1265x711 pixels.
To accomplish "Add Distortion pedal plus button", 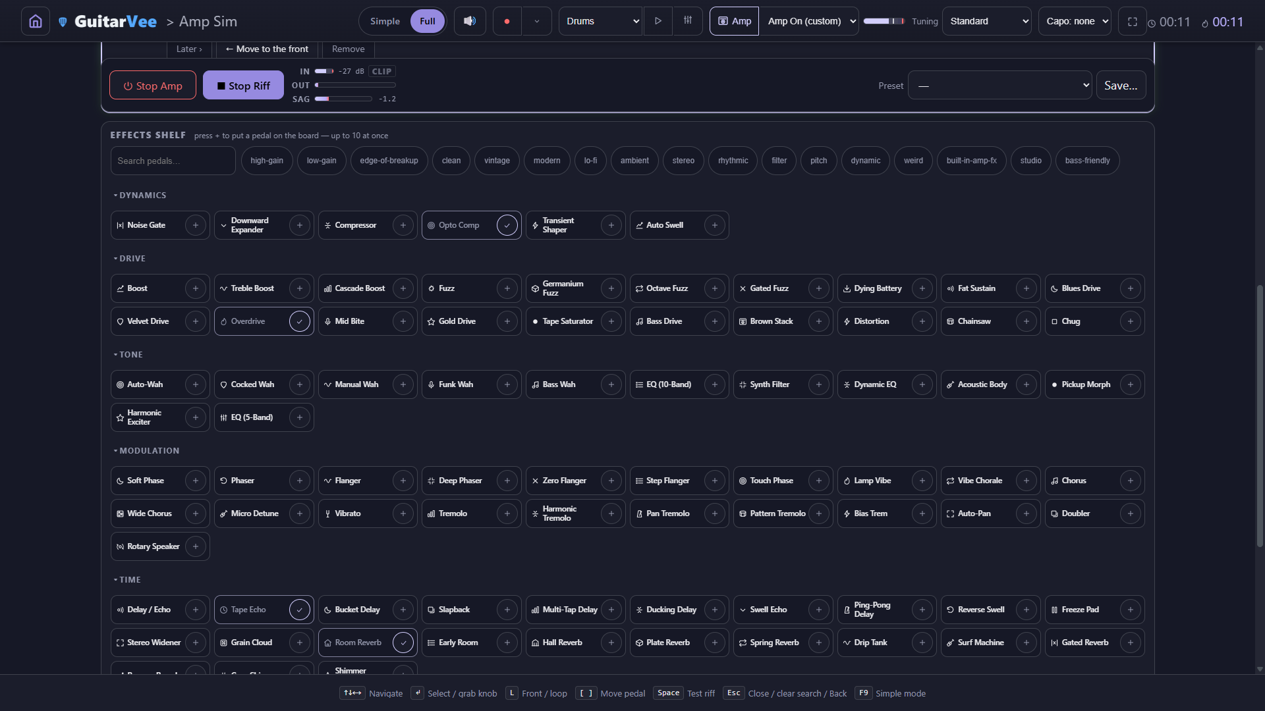I will (x=922, y=321).
